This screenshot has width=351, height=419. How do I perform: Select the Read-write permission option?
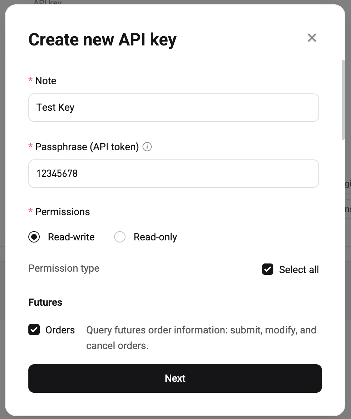tap(34, 237)
